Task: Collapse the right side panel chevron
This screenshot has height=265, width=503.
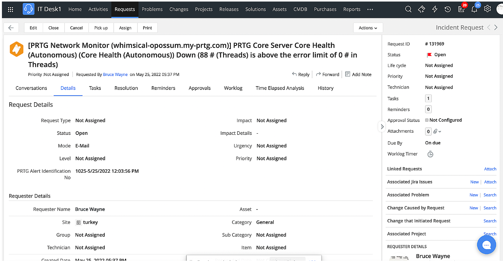Action: tap(382, 126)
